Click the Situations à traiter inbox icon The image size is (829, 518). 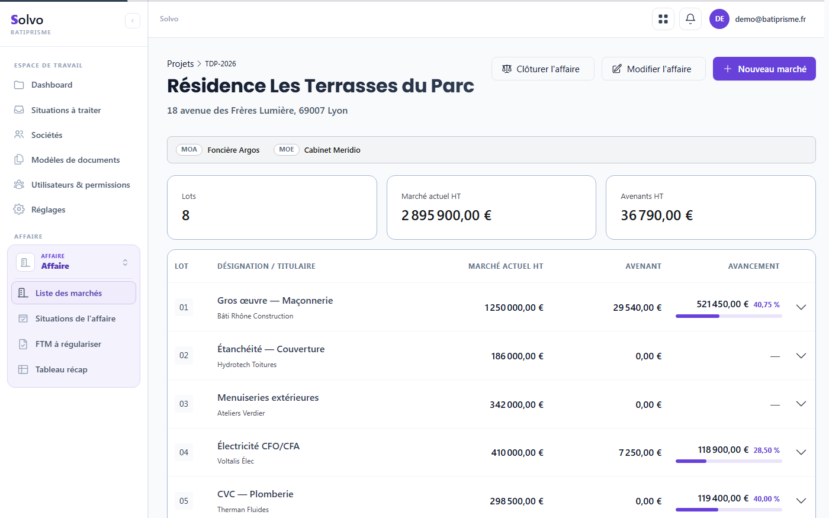[20, 110]
